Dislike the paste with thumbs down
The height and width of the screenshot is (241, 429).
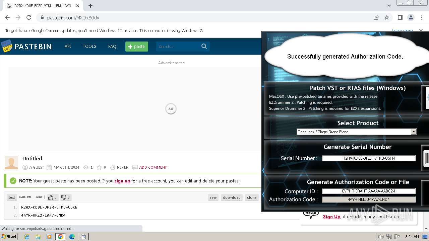66,197
